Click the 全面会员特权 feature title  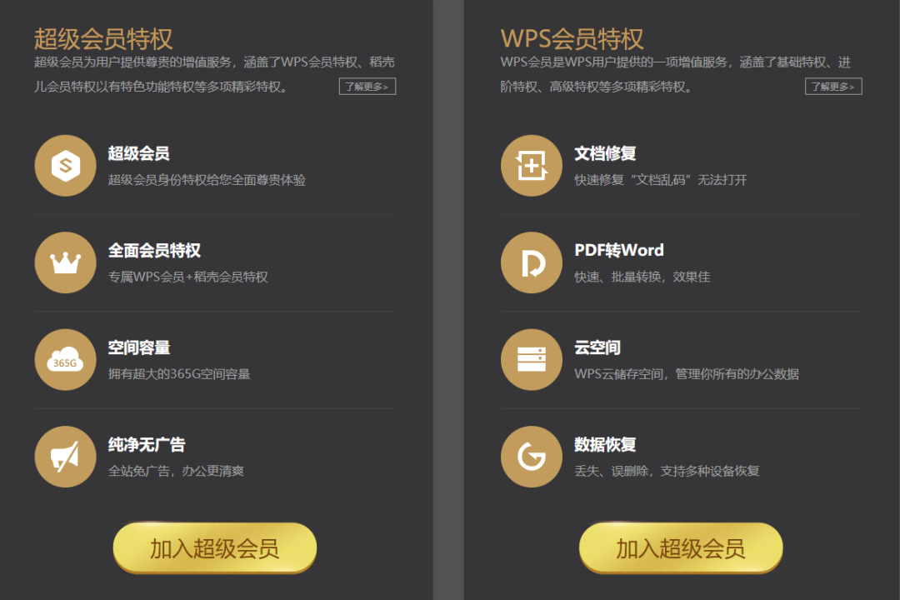(154, 250)
